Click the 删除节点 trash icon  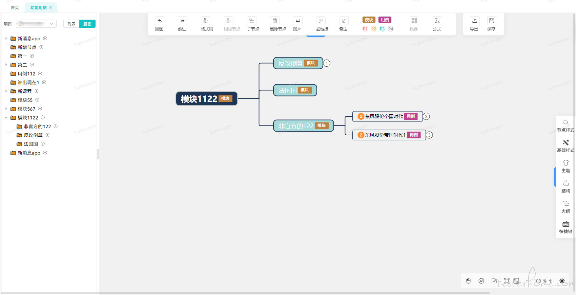275,21
